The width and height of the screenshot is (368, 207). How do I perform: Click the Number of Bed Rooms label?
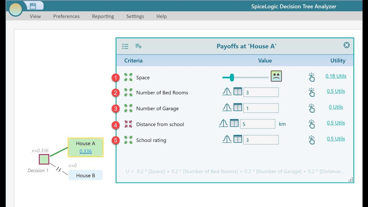click(x=162, y=93)
